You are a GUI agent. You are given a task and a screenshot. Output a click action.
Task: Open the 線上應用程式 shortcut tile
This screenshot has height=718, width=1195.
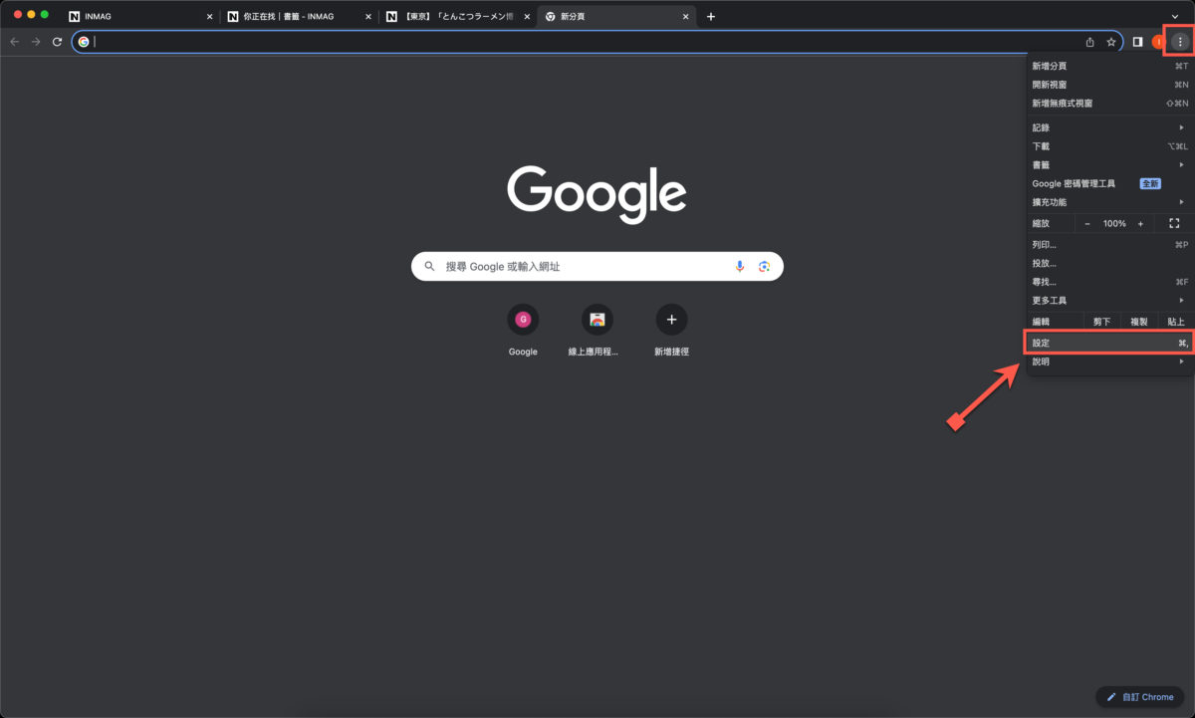[x=597, y=332]
